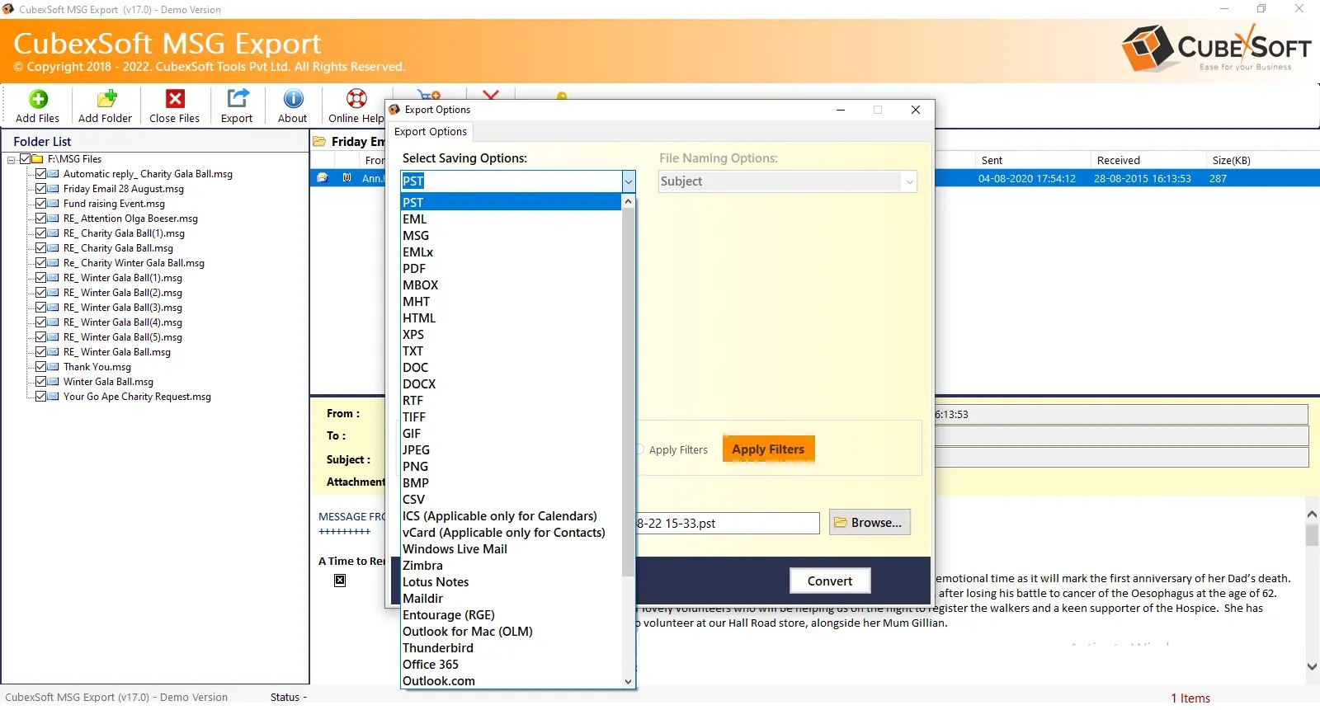Open the About info icon
The height and width of the screenshot is (710, 1320).
tap(293, 99)
